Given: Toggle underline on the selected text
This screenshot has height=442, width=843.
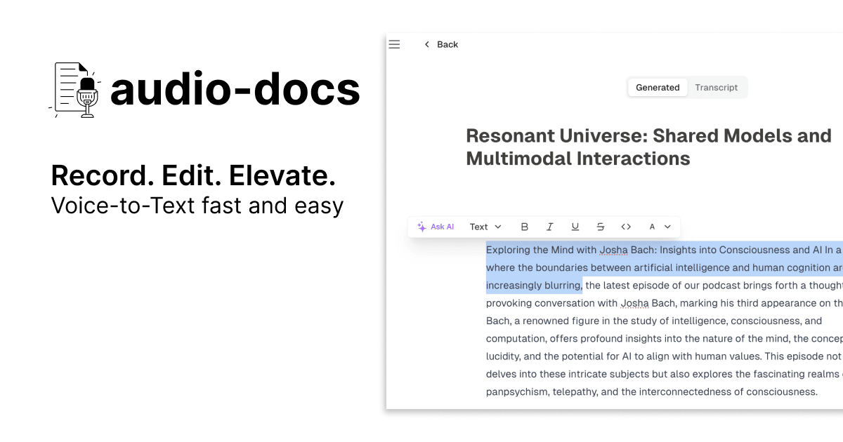Looking at the screenshot, I should pos(575,227).
